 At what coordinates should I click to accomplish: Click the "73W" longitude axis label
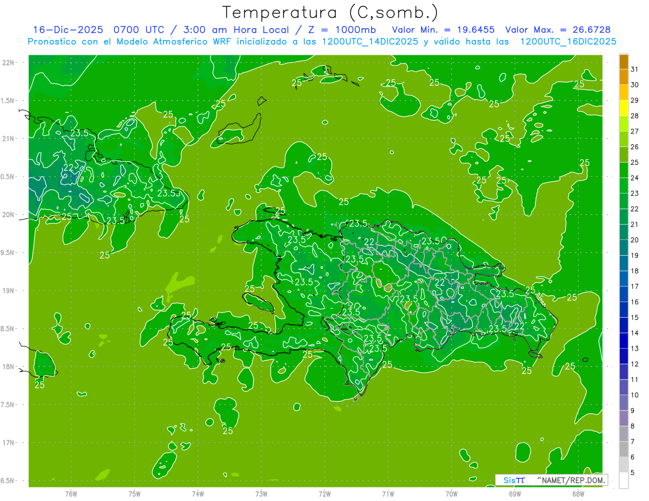261,494
